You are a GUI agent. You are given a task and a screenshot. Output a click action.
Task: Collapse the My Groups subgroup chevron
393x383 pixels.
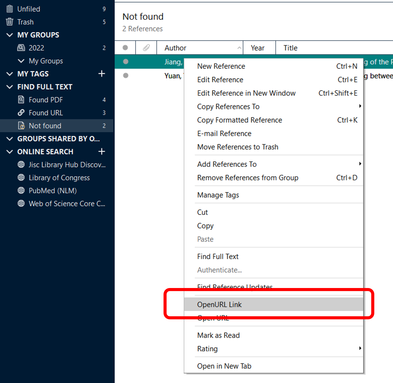click(21, 61)
